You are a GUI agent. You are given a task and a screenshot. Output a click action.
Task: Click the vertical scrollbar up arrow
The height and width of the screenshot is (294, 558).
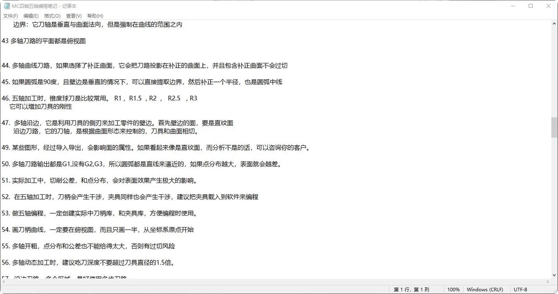click(x=554, y=23)
